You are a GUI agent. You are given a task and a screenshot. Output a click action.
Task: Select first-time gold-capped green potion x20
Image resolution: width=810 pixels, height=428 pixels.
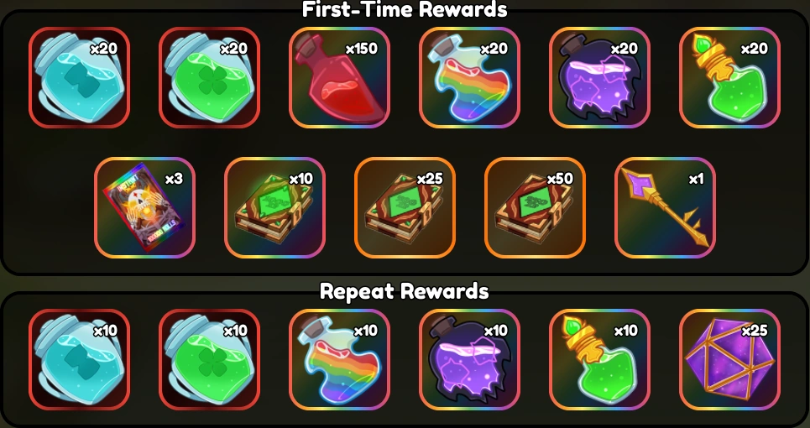tap(729, 77)
